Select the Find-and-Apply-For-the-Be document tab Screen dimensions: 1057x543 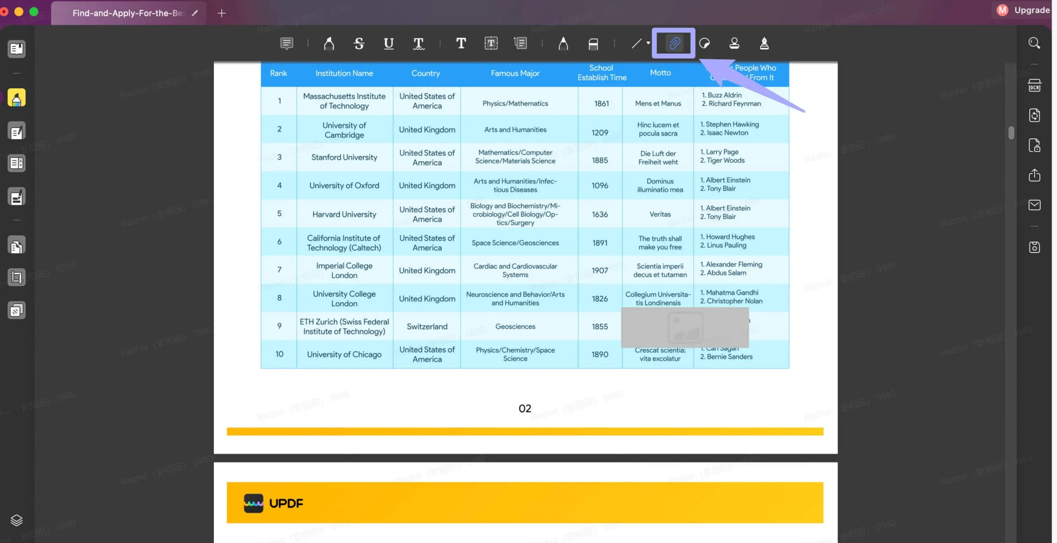tap(129, 13)
